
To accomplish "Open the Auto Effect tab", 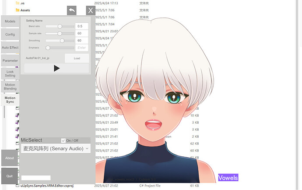I will pyautogui.click(x=10, y=48).
